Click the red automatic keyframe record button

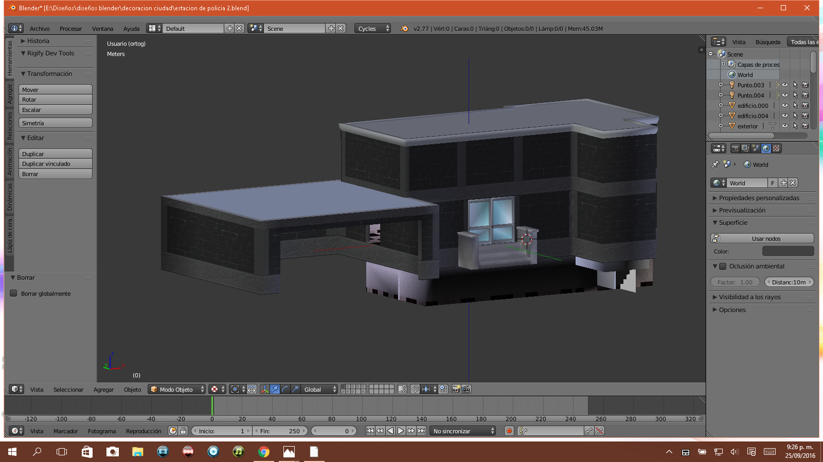pyautogui.click(x=509, y=431)
